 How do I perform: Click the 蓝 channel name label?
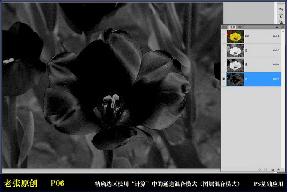(x=246, y=79)
